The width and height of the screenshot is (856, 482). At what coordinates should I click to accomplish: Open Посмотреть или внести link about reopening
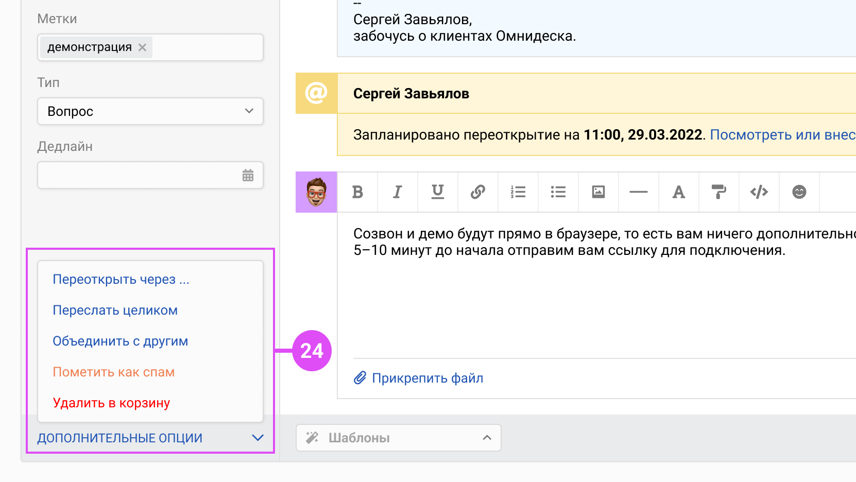pos(781,134)
